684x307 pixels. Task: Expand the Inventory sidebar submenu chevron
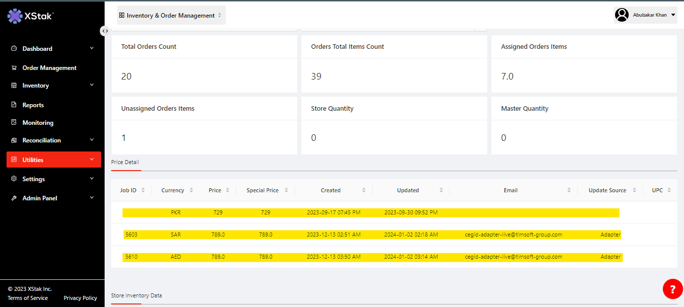pos(92,86)
